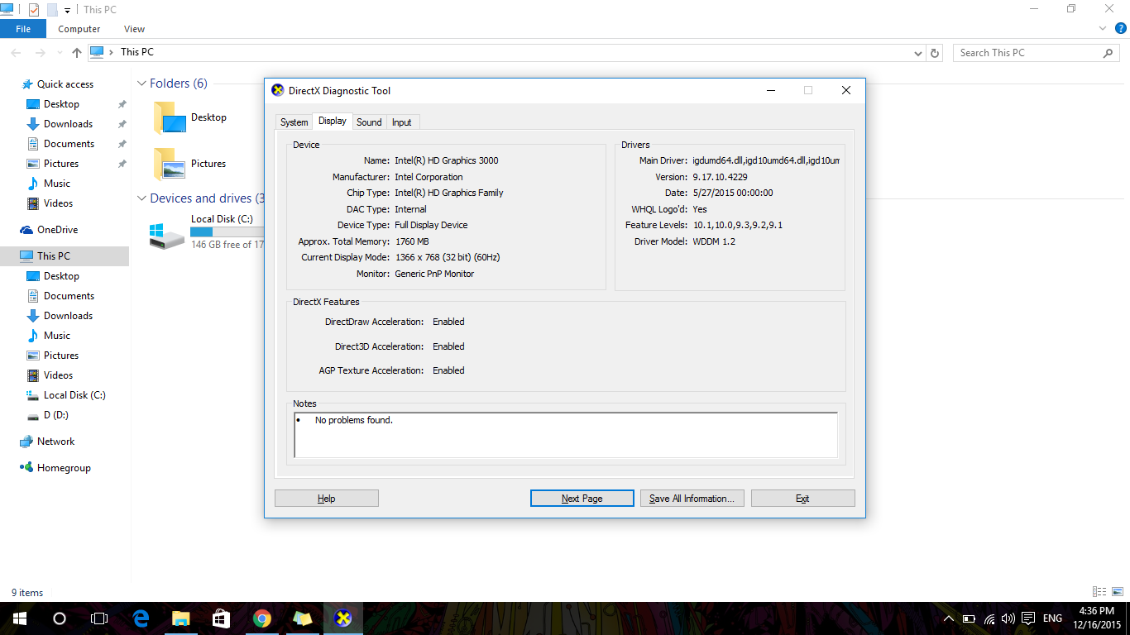The image size is (1130, 635).
Task: Open the Input tab
Action: pyautogui.click(x=402, y=122)
